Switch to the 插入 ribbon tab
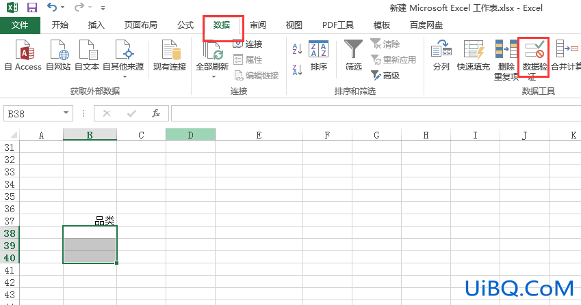This screenshot has width=581, height=305. pos(96,25)
